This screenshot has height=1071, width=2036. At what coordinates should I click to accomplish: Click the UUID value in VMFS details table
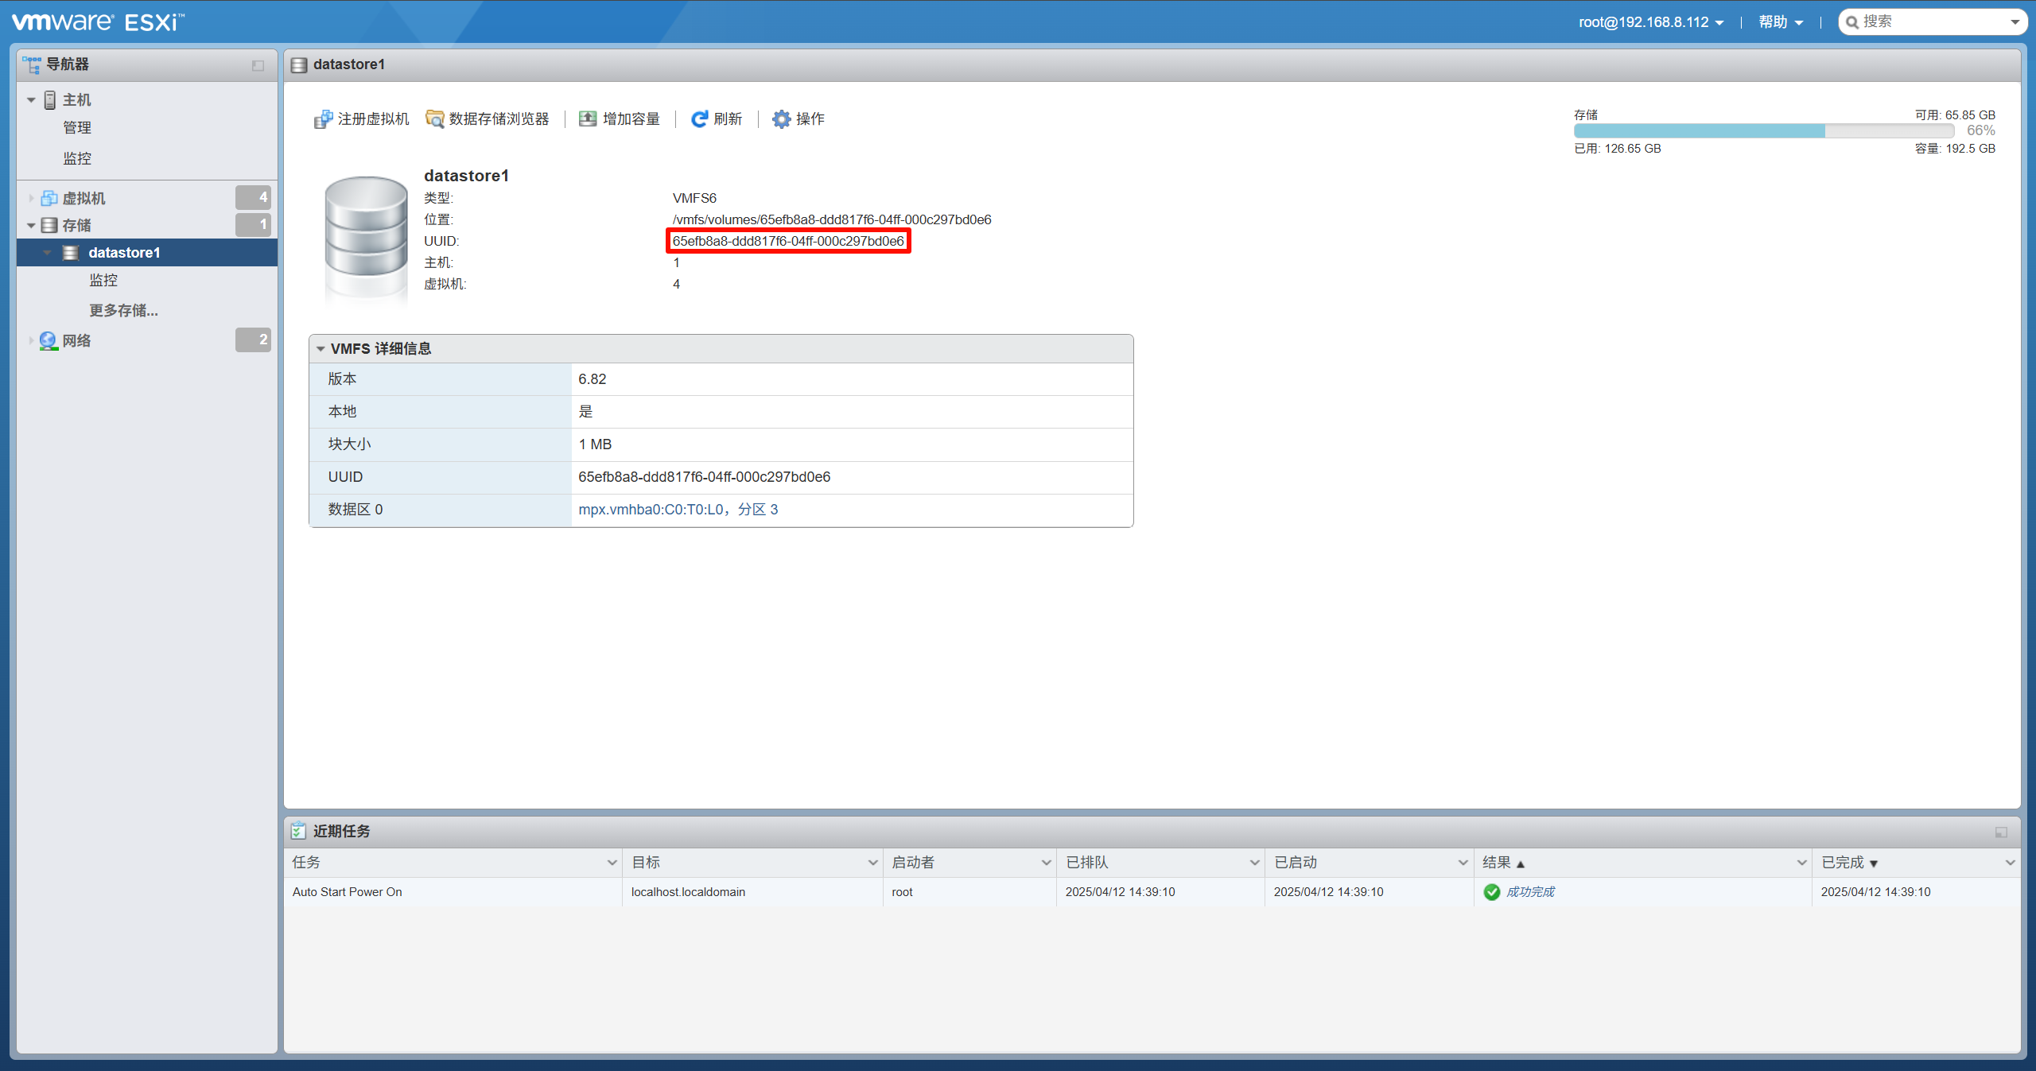pyautogui.click(x=704, y=477)
